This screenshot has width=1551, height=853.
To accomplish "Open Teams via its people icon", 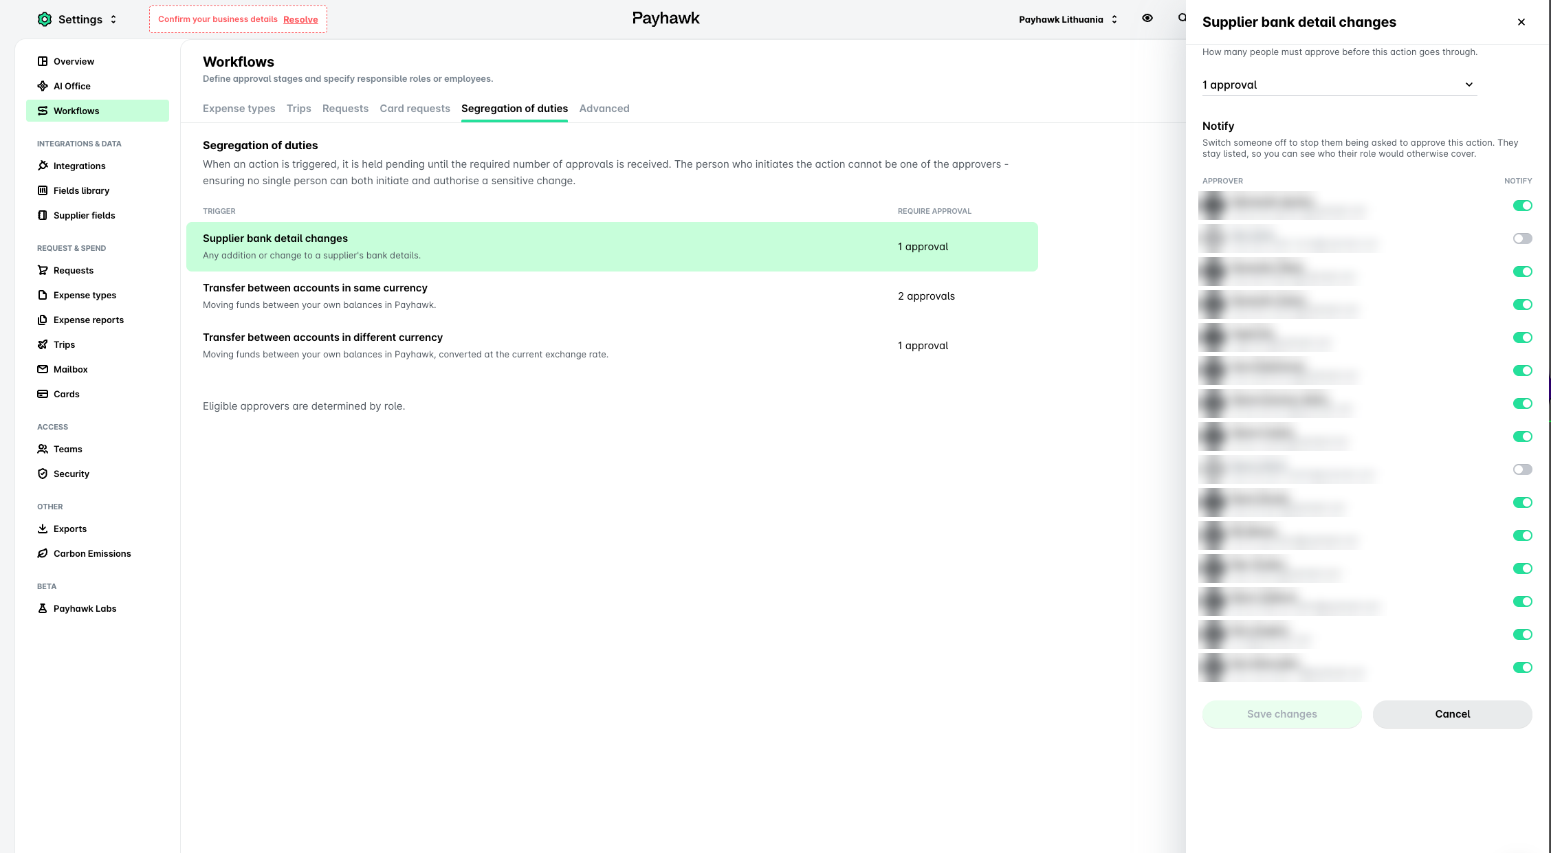I will point(43,449).
